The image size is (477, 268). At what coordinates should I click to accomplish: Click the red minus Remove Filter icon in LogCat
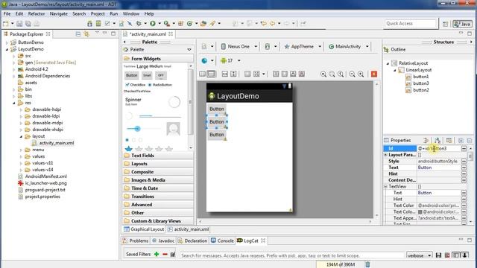coord(165,254)
